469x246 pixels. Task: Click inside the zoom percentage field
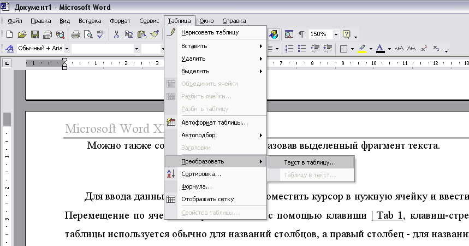[x=320, y=34]
